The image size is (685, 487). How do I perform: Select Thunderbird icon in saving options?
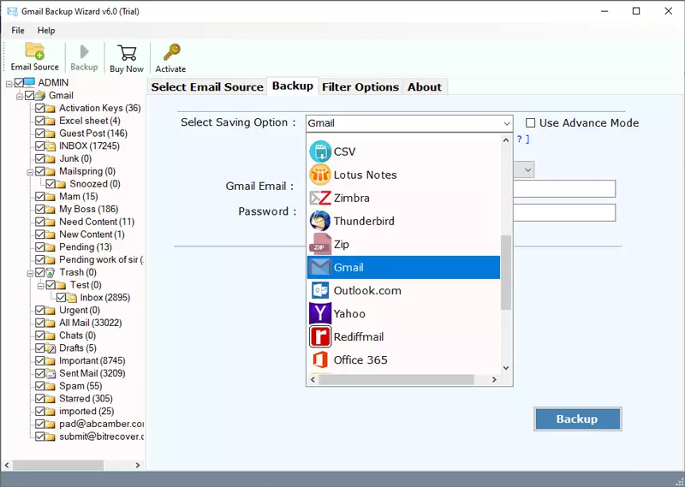click(x=320, y=221)
